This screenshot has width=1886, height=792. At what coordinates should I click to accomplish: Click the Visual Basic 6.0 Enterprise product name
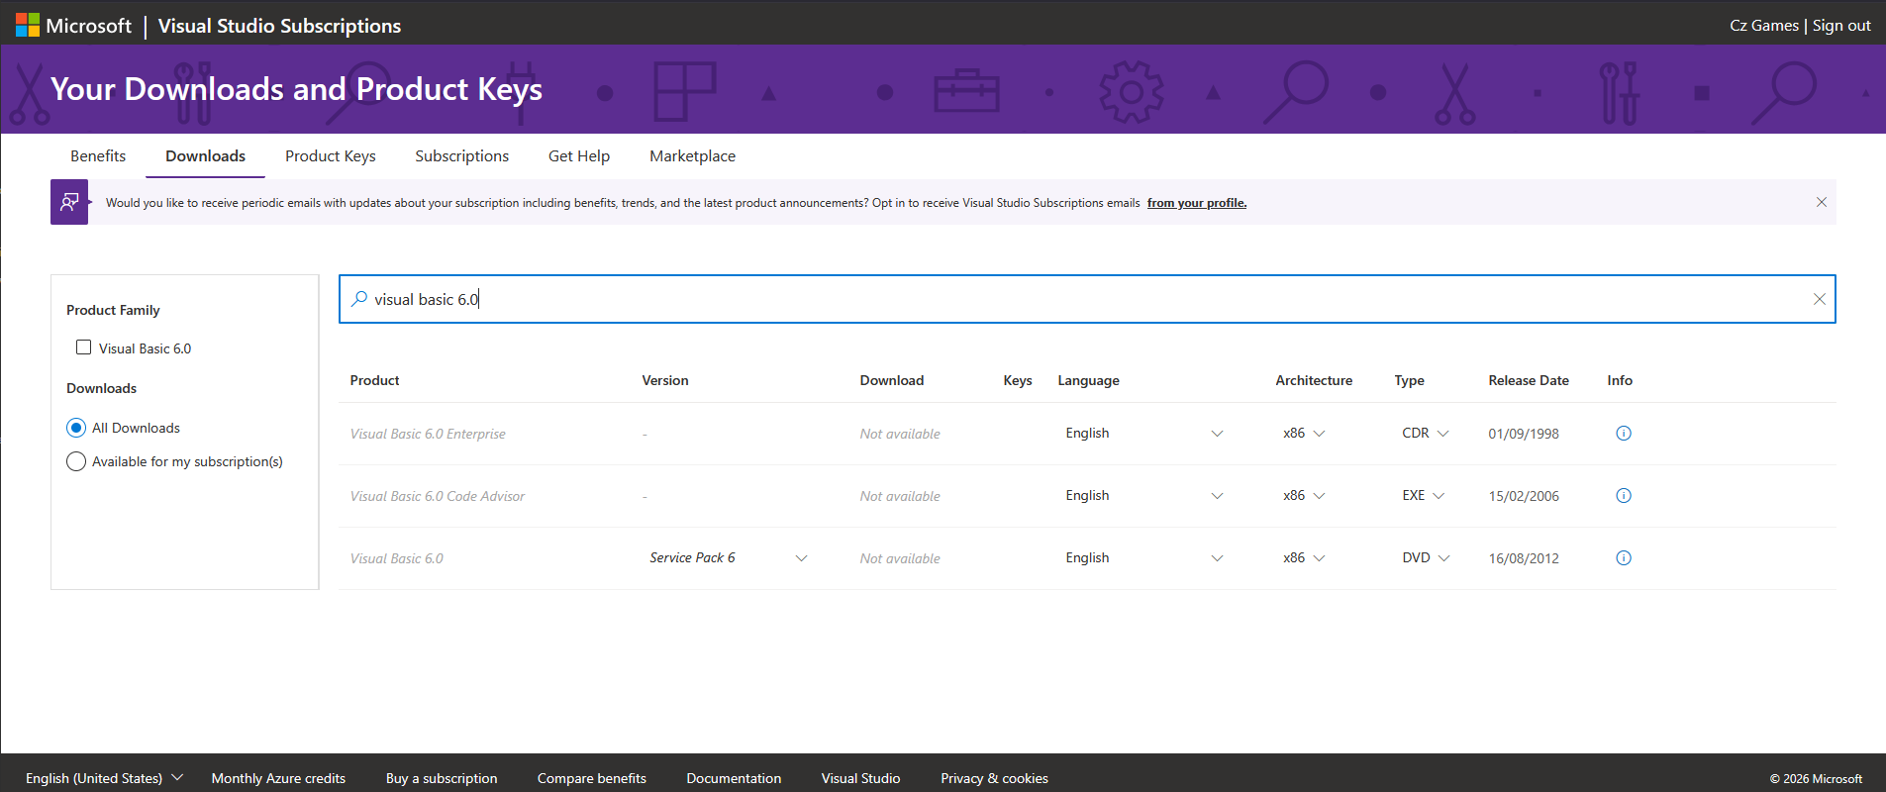click(428, 434)
